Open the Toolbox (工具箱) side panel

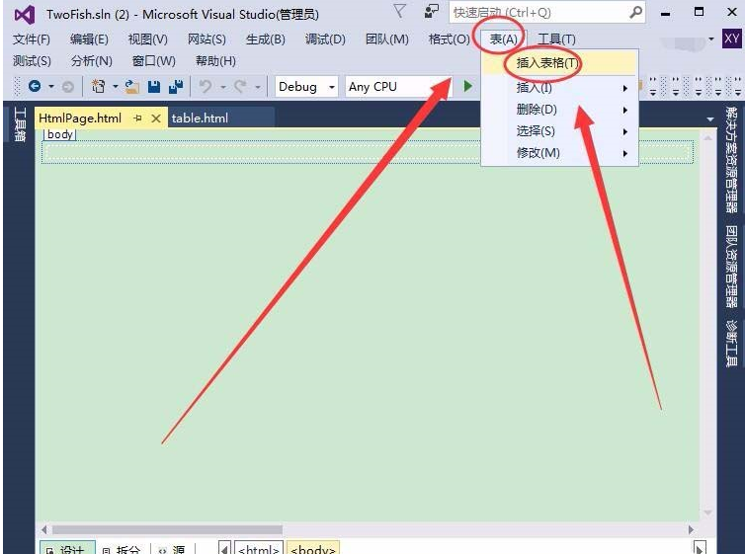coord(20,123)
